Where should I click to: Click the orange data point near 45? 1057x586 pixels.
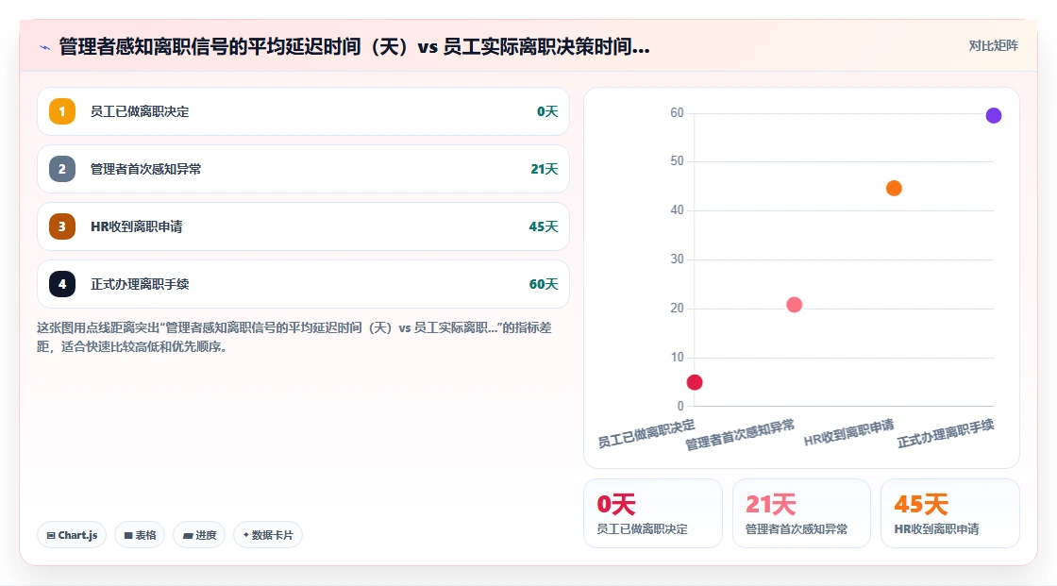894,188
